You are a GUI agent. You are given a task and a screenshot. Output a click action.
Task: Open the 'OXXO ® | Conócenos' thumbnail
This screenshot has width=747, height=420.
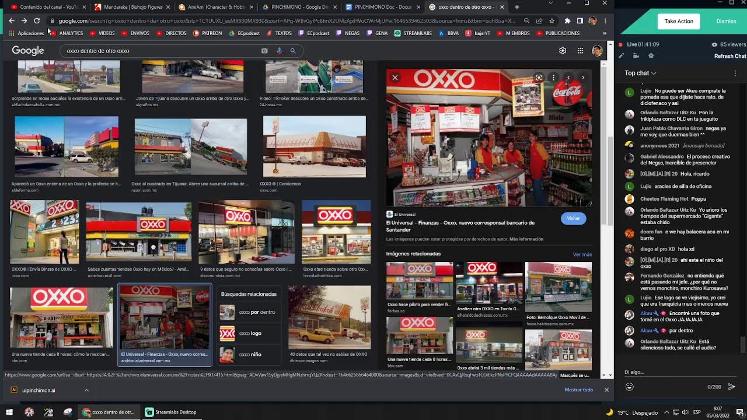pyautogui.click(x=315, y=146)
